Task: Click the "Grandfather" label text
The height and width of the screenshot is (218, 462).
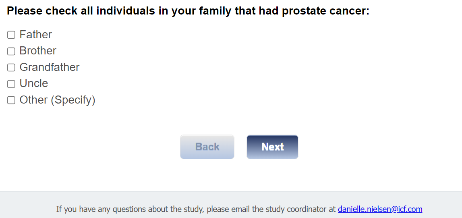Action: tap(50, 67)
